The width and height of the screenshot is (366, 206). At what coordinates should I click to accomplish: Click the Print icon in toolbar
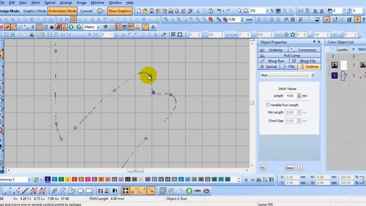click(170, 11)
